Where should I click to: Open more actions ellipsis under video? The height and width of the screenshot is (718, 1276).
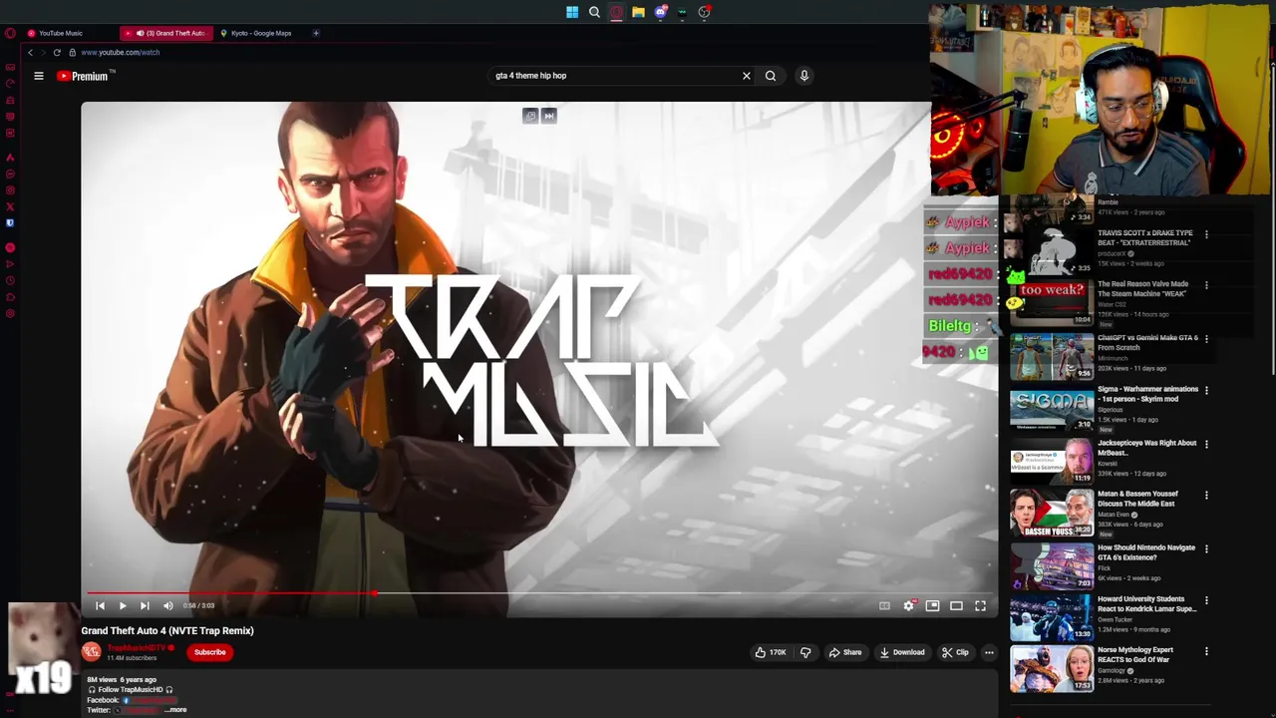pyautogui.click(x=989, y=652)
